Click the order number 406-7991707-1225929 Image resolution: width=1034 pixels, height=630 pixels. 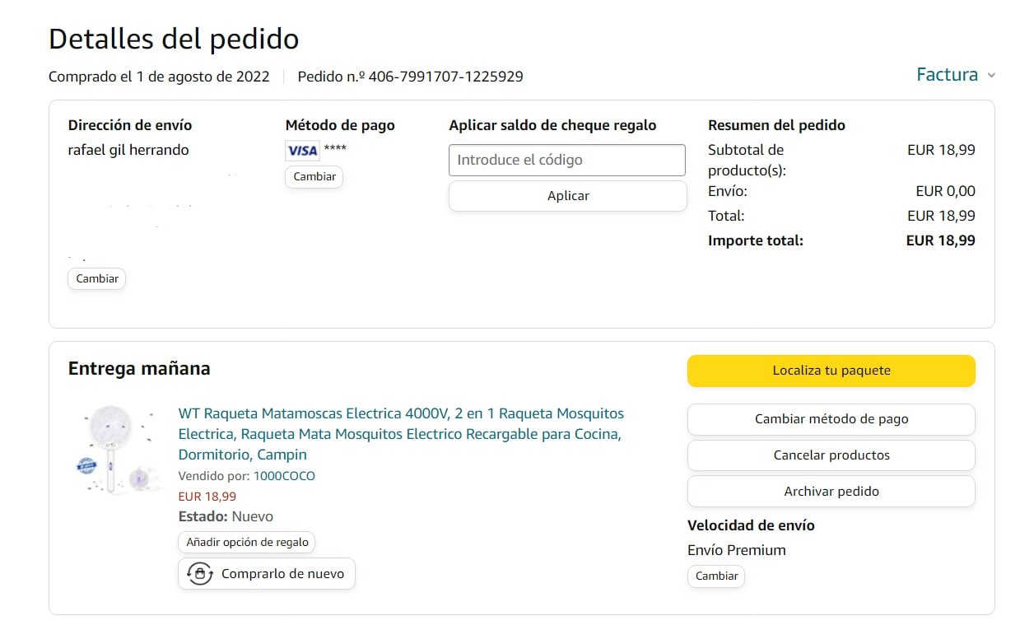[445, 77]
